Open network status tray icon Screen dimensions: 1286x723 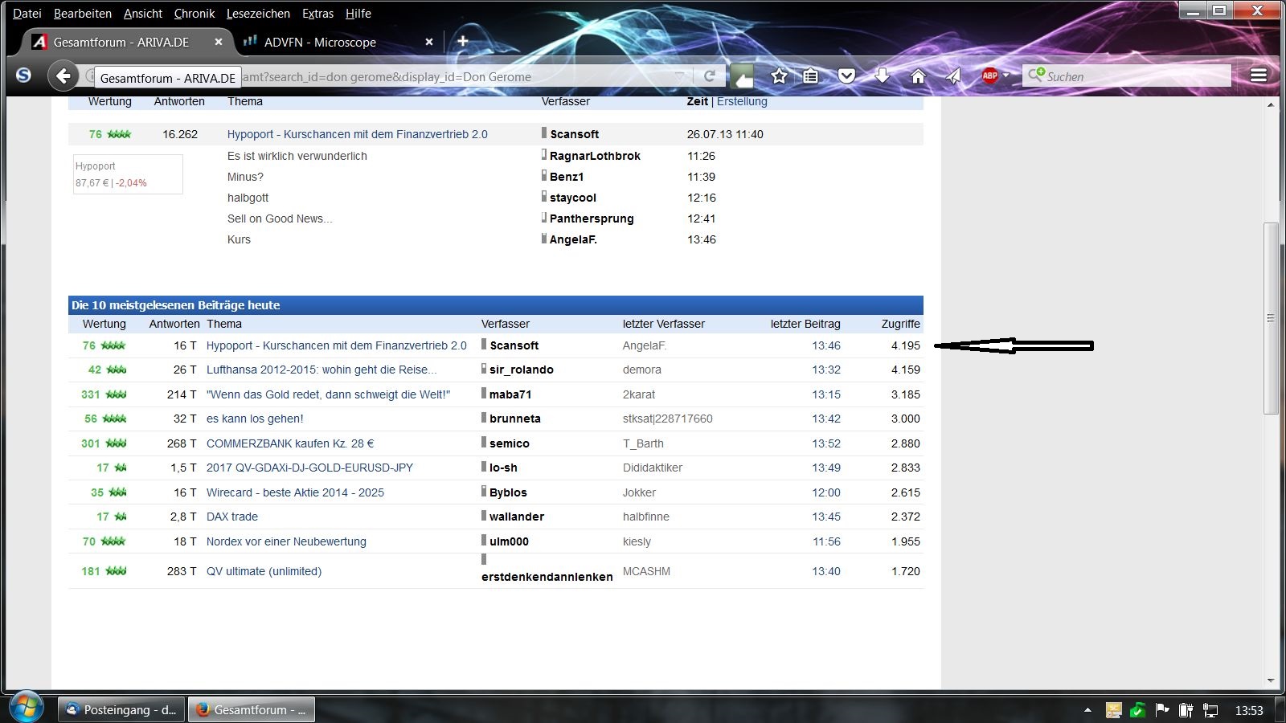coord(1210,710)
